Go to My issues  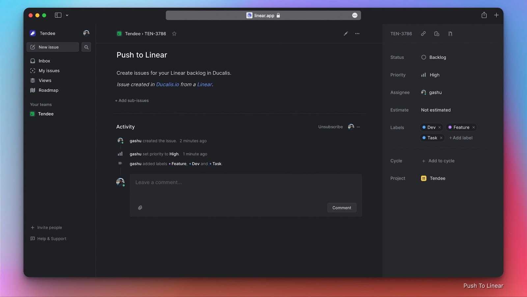tap(49, 71)
